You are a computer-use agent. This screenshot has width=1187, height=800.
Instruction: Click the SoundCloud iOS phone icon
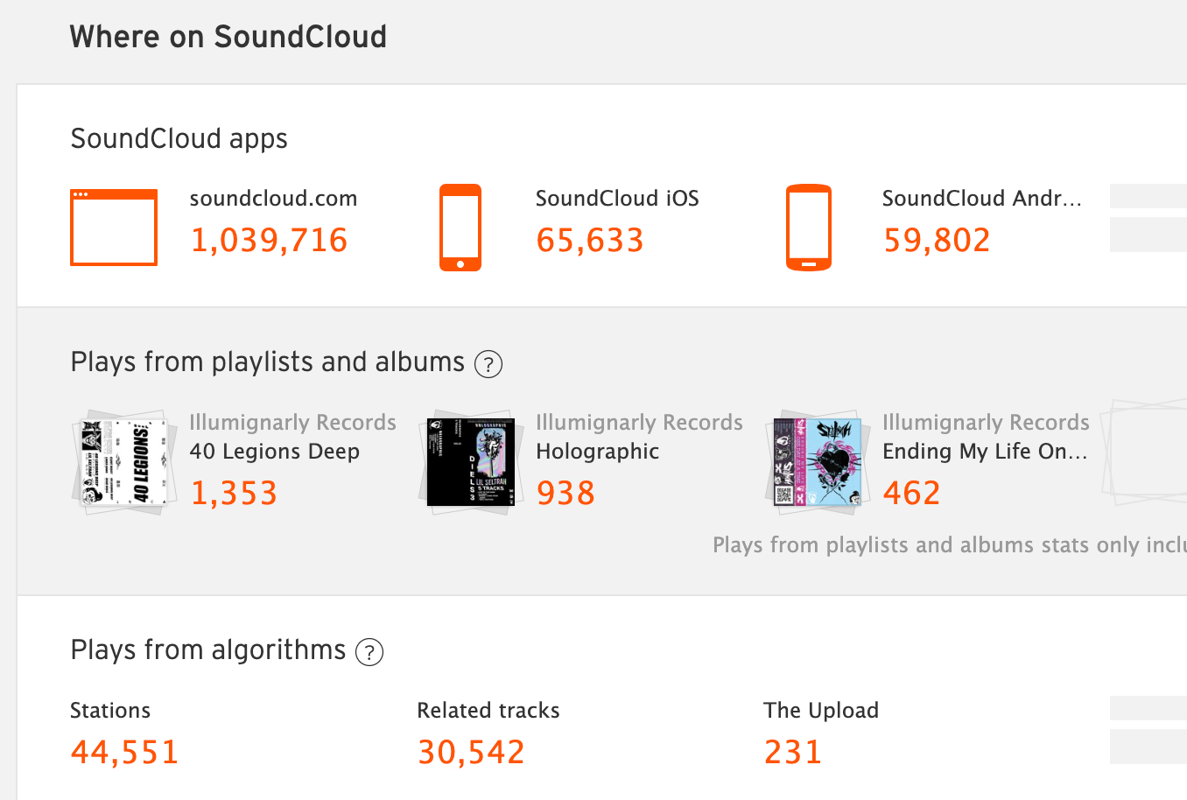pyautogui.click(x=460, y=228)
